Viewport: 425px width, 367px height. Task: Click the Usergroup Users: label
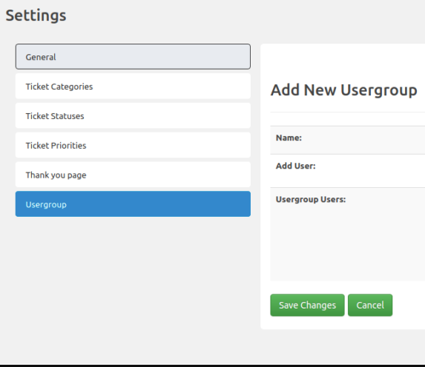click(311, 200)
